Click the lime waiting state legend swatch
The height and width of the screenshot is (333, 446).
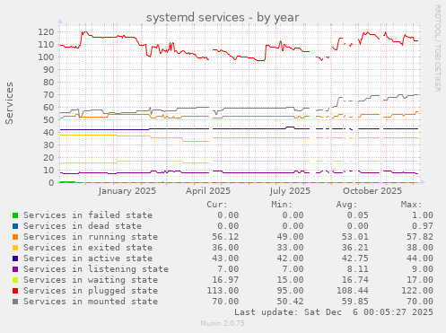pyautogui.click(x=15, y=280)
